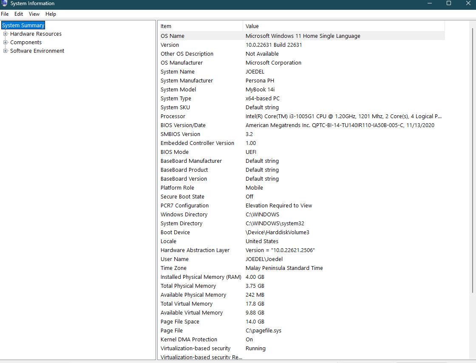Viewport: 476px width, 363px height.
Task: Click the American Megatrends BIOS value
Action: coord(340,125)
